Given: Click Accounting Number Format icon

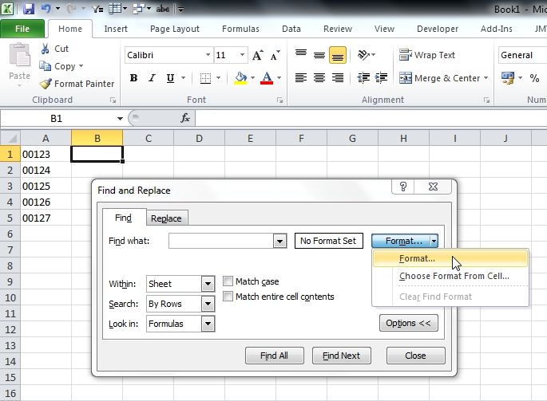Looking at the screenshot, I should pos(508,78).
